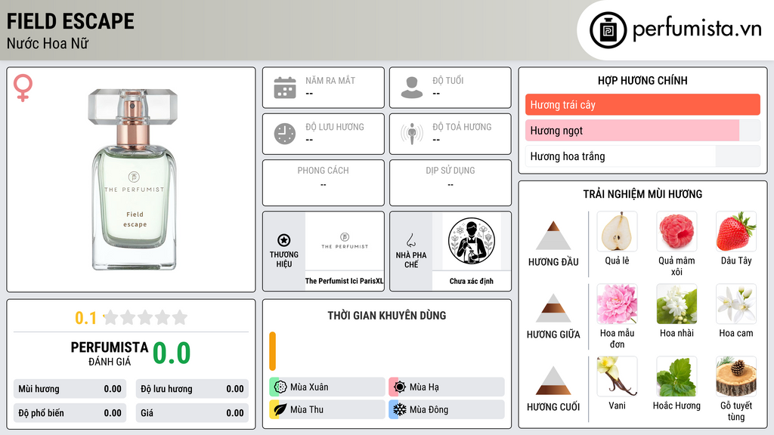Select the Hoắc Hương patchouli image
Viewport: 774px width, 435px height.
click(676, 376)
